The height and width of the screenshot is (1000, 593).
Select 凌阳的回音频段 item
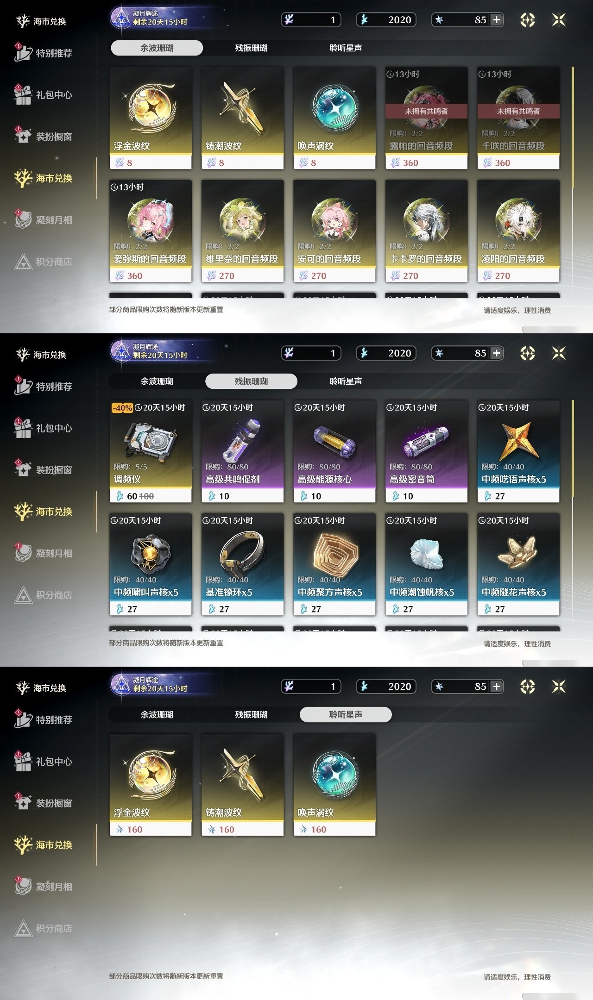tap(518, 231)
